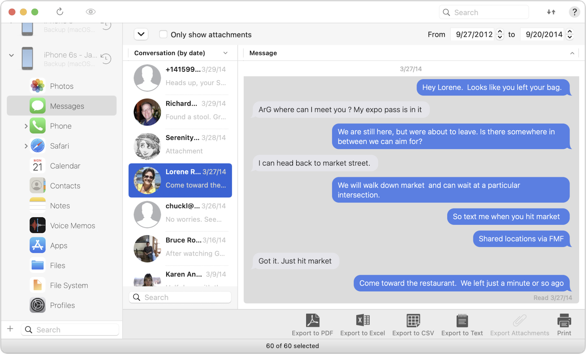This screenshot has width=586, height=354.
Task: Select Messages in the sidebar
Action: [x=62, y=106]
